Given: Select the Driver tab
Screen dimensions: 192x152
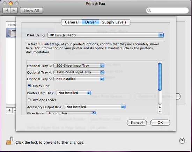Looking at the screenshot, I should pyautogui.click(x=90, y=22).
